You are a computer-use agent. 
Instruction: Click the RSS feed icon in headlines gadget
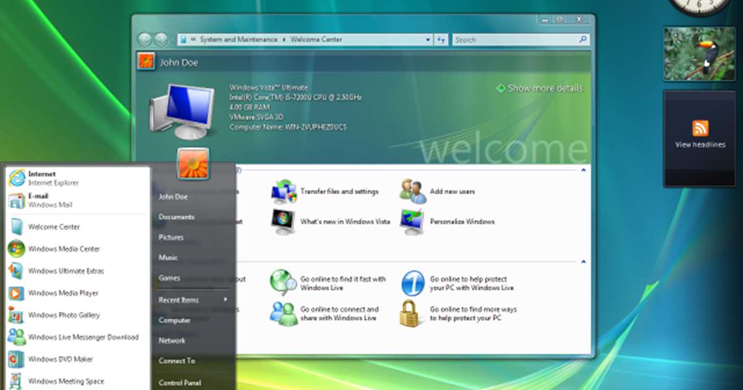click(x=701, y=128)
